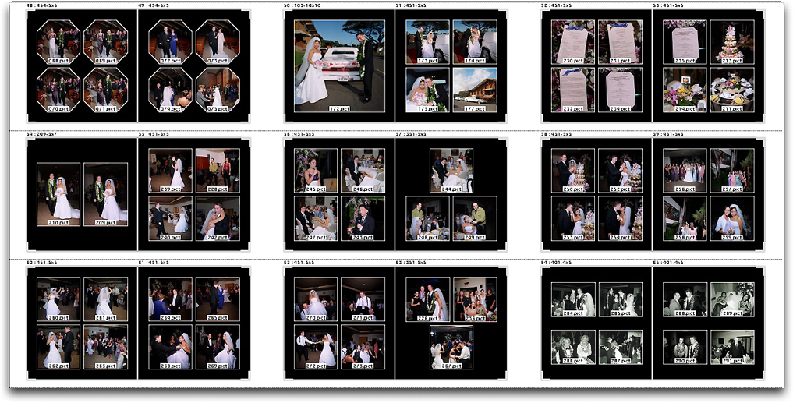Select the bottom centered photo on page 63
The width and height of the screenshot is (793, 403).
[451, 347]
